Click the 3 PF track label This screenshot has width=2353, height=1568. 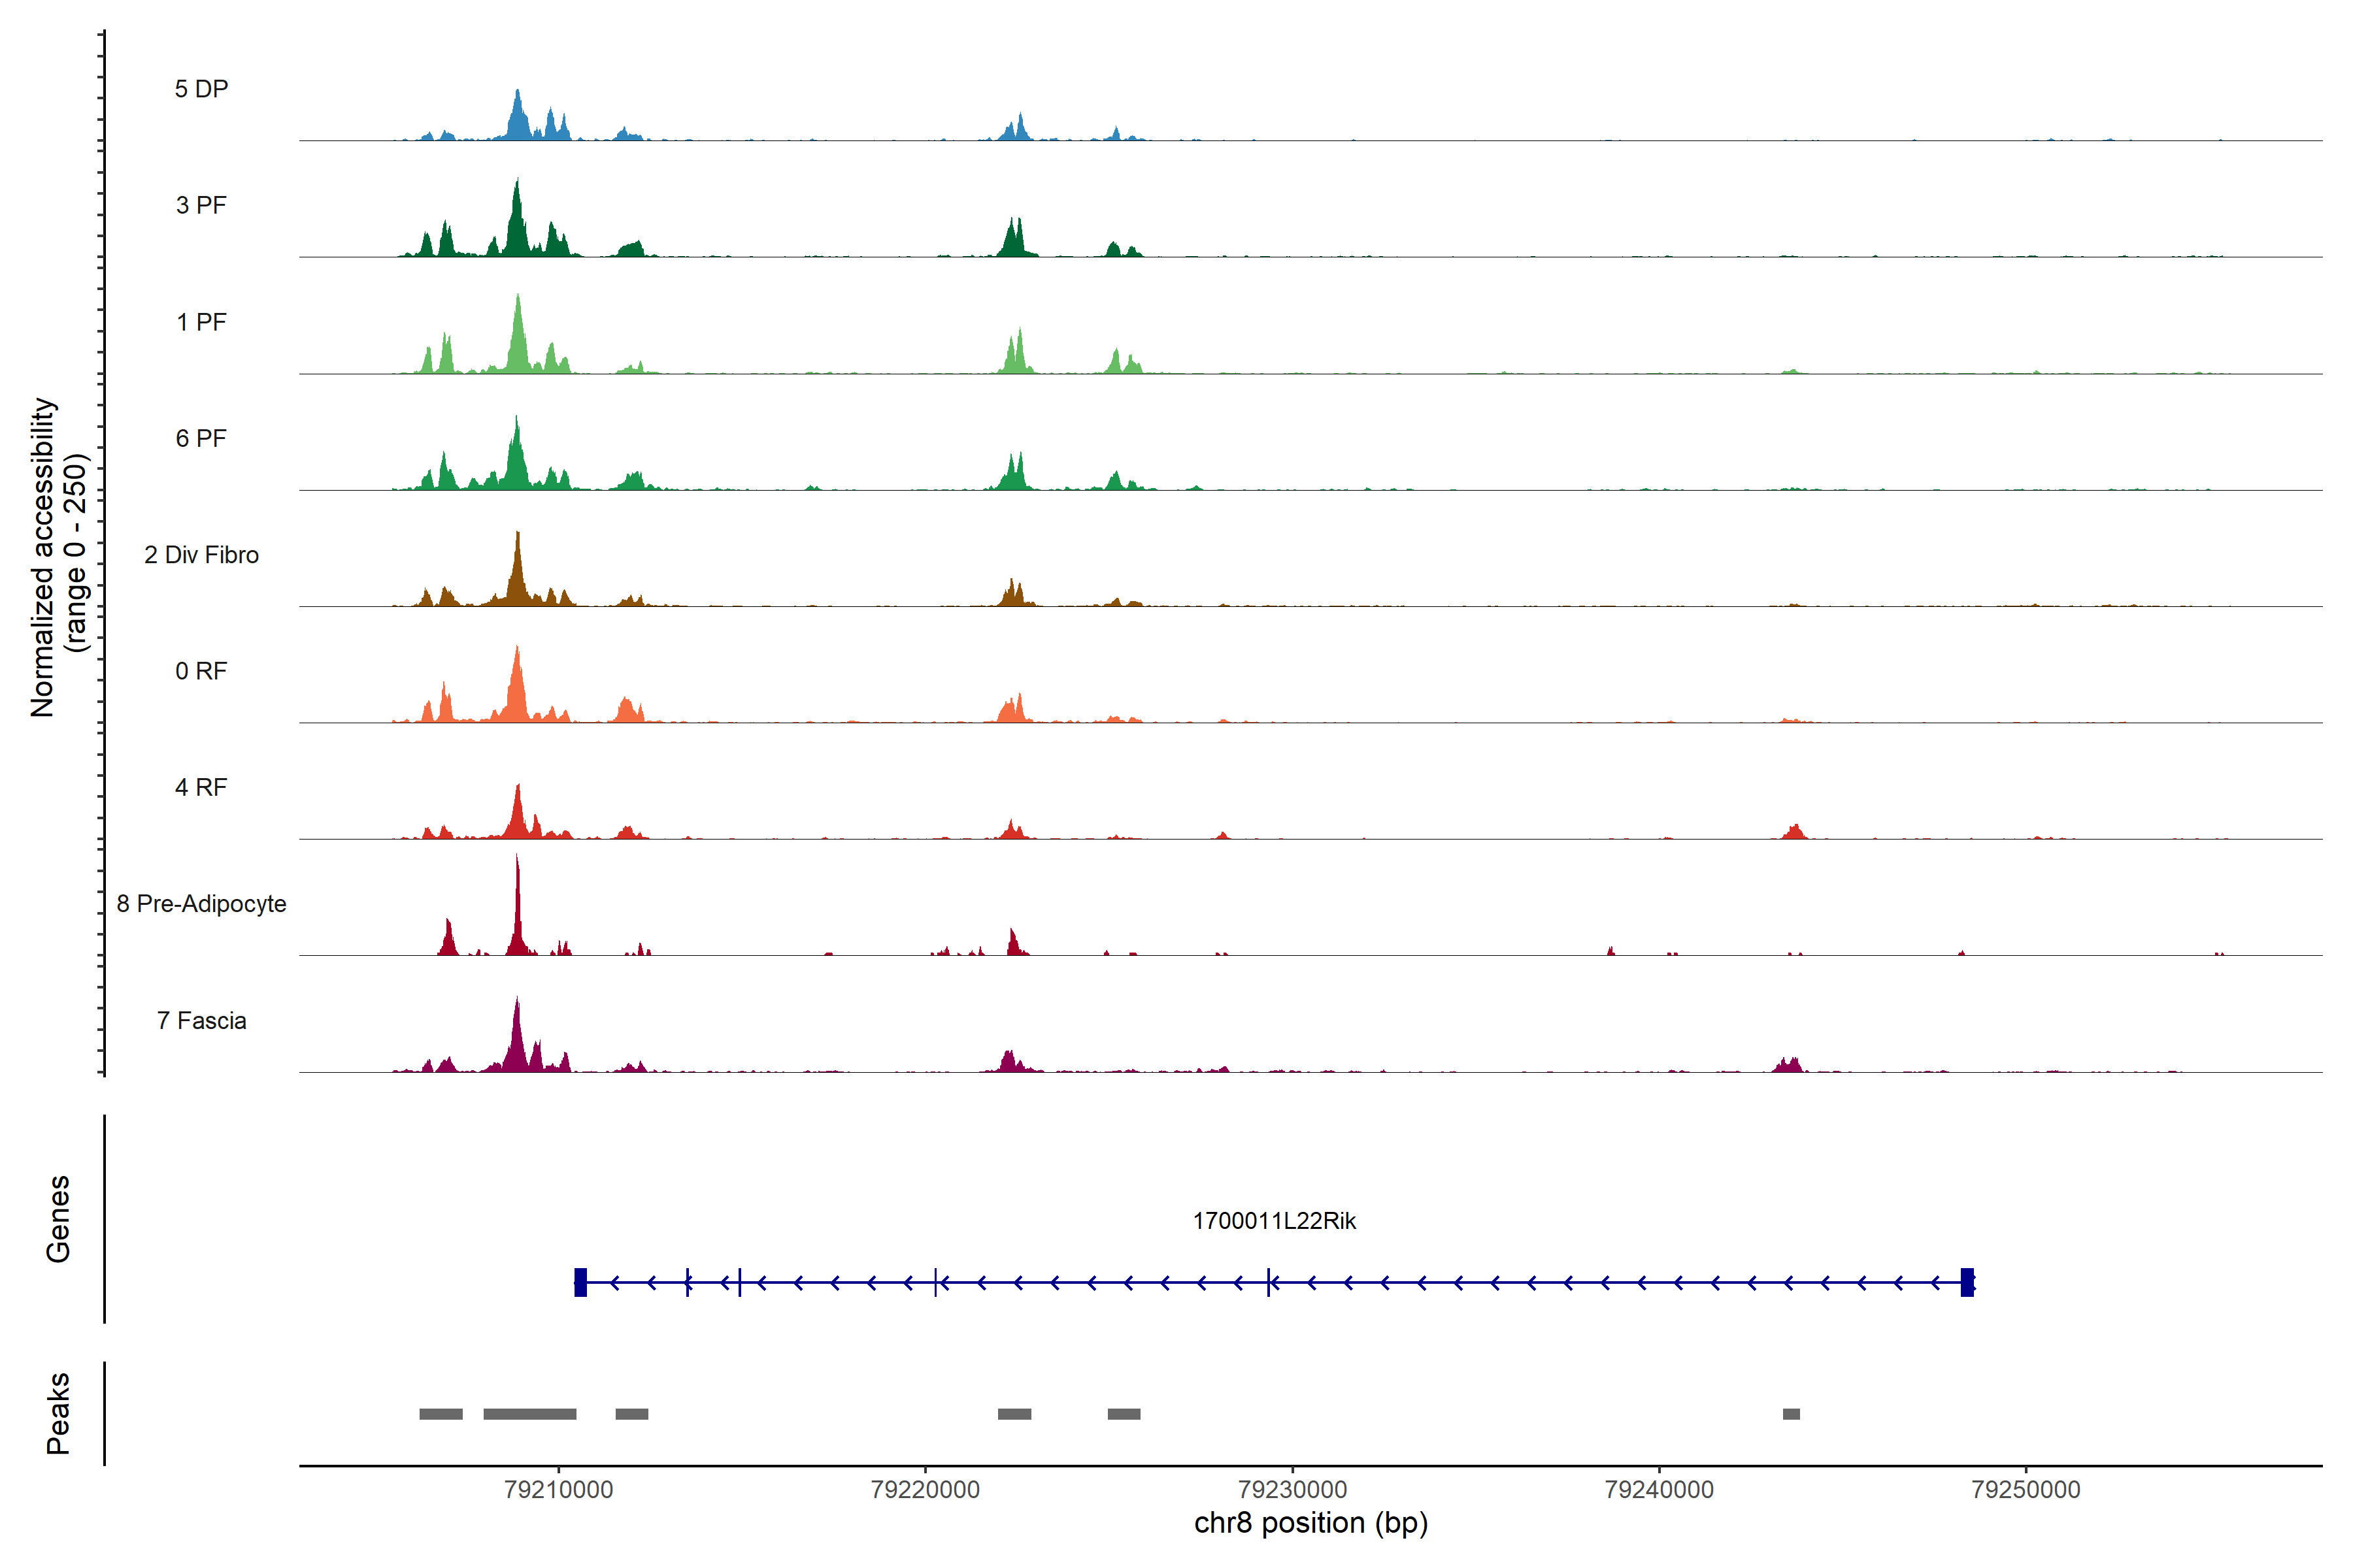click(201, 205)
